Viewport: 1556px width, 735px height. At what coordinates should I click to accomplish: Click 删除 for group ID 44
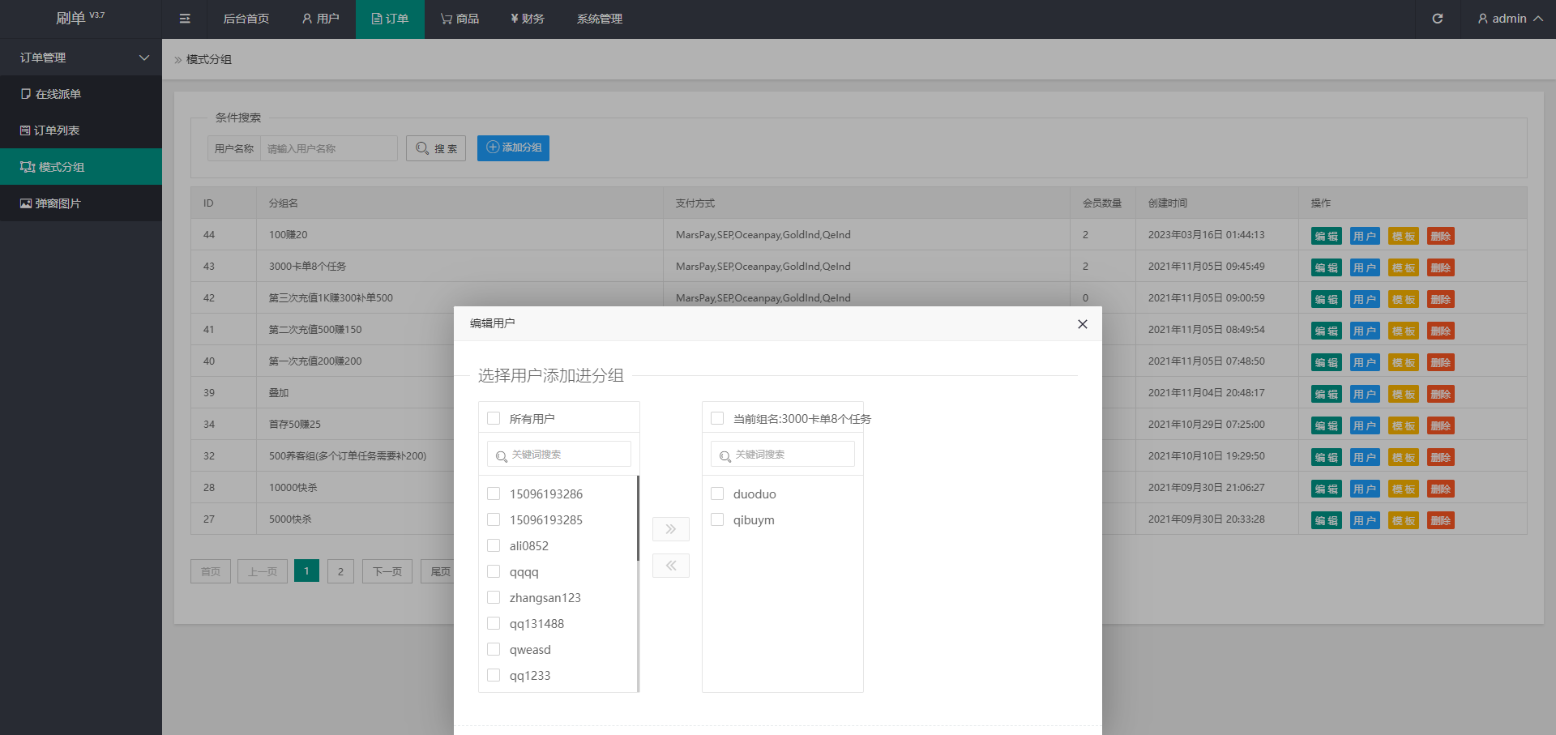1440,236
